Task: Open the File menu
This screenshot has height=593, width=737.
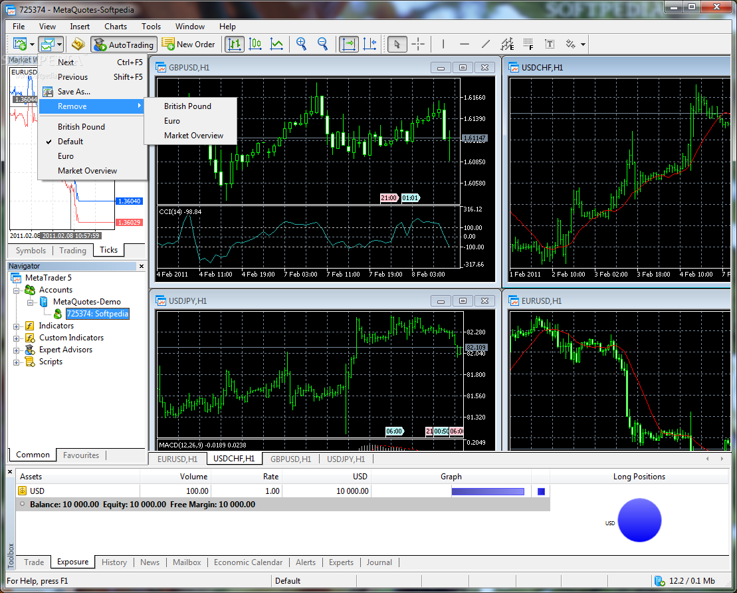Action: coord(19,27)
